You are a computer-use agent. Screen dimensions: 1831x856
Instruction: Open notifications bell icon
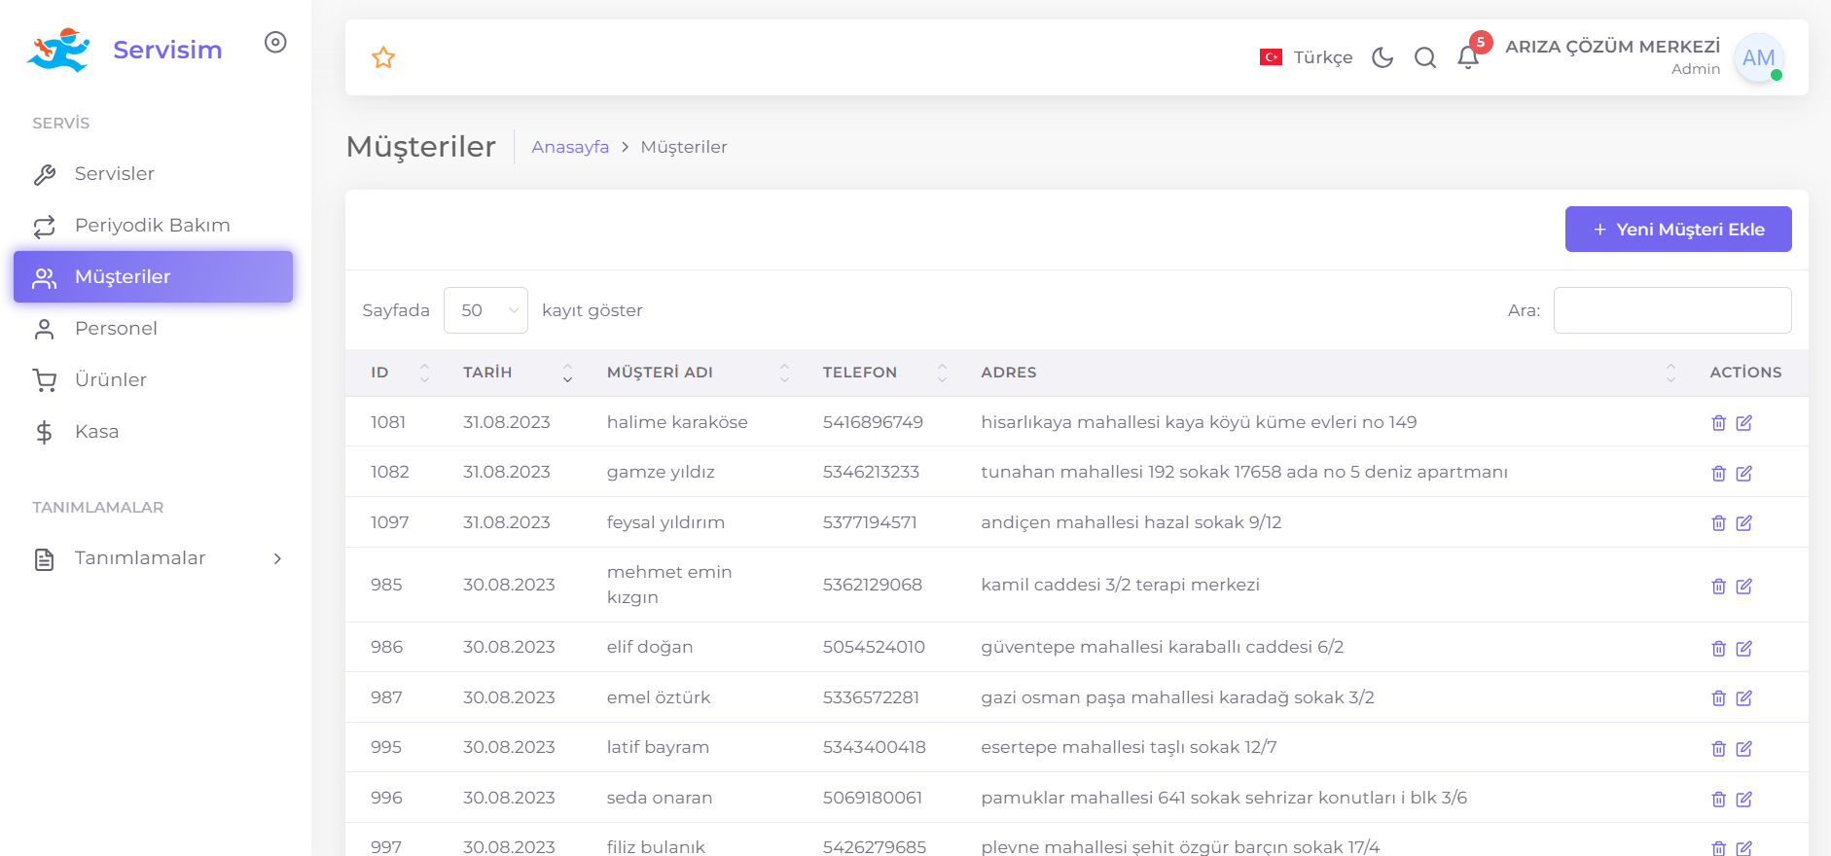1468,57
